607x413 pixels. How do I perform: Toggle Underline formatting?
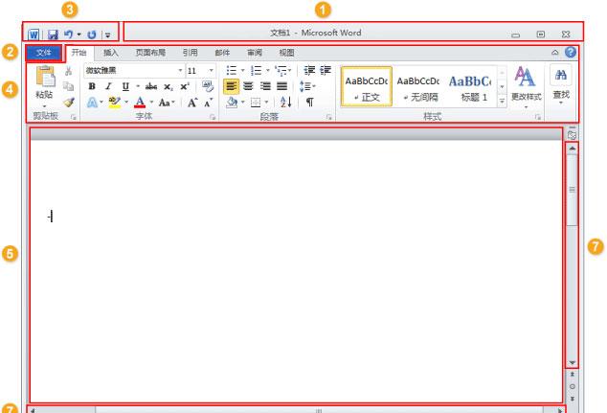(125, 86)
